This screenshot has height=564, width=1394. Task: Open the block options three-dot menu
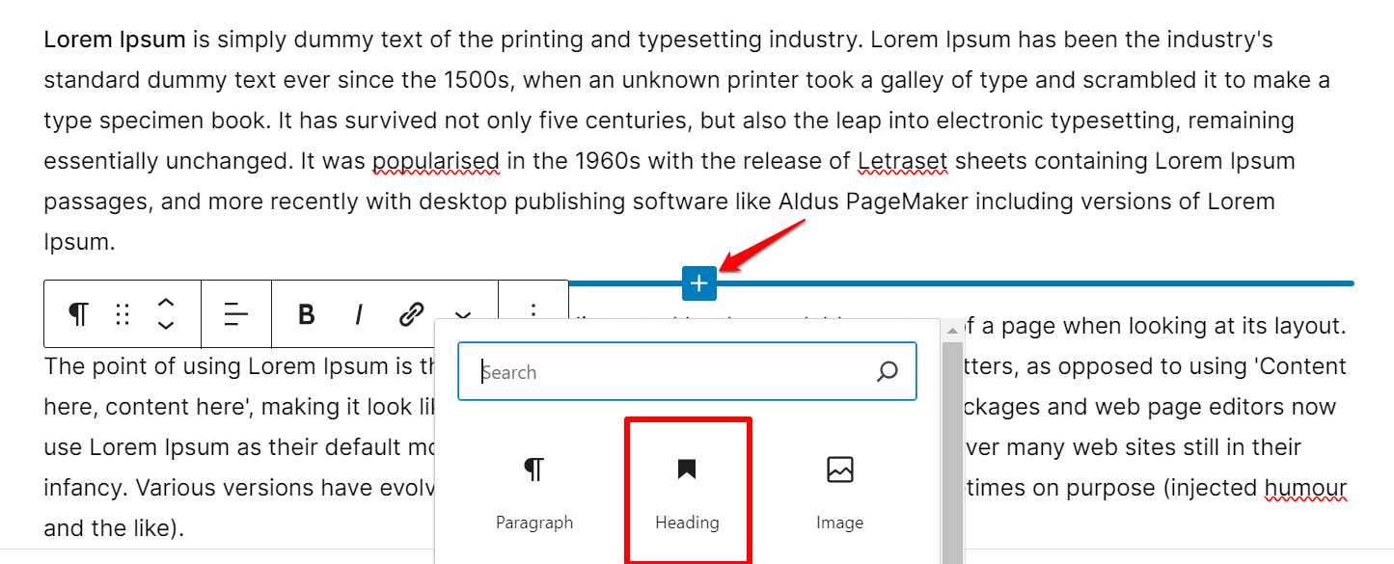pos(533,311)
